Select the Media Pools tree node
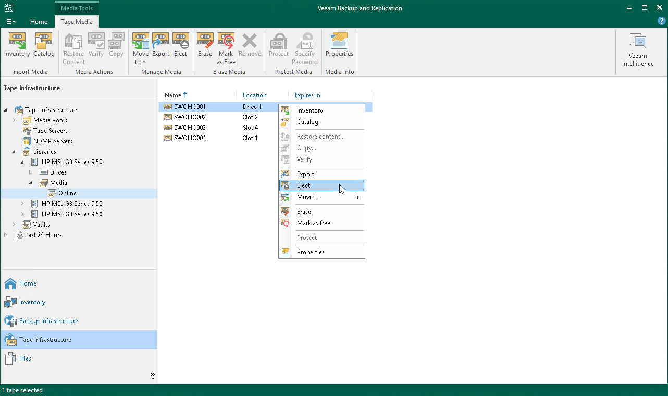The width and height of the screenshot is (668, 396). 50,120
